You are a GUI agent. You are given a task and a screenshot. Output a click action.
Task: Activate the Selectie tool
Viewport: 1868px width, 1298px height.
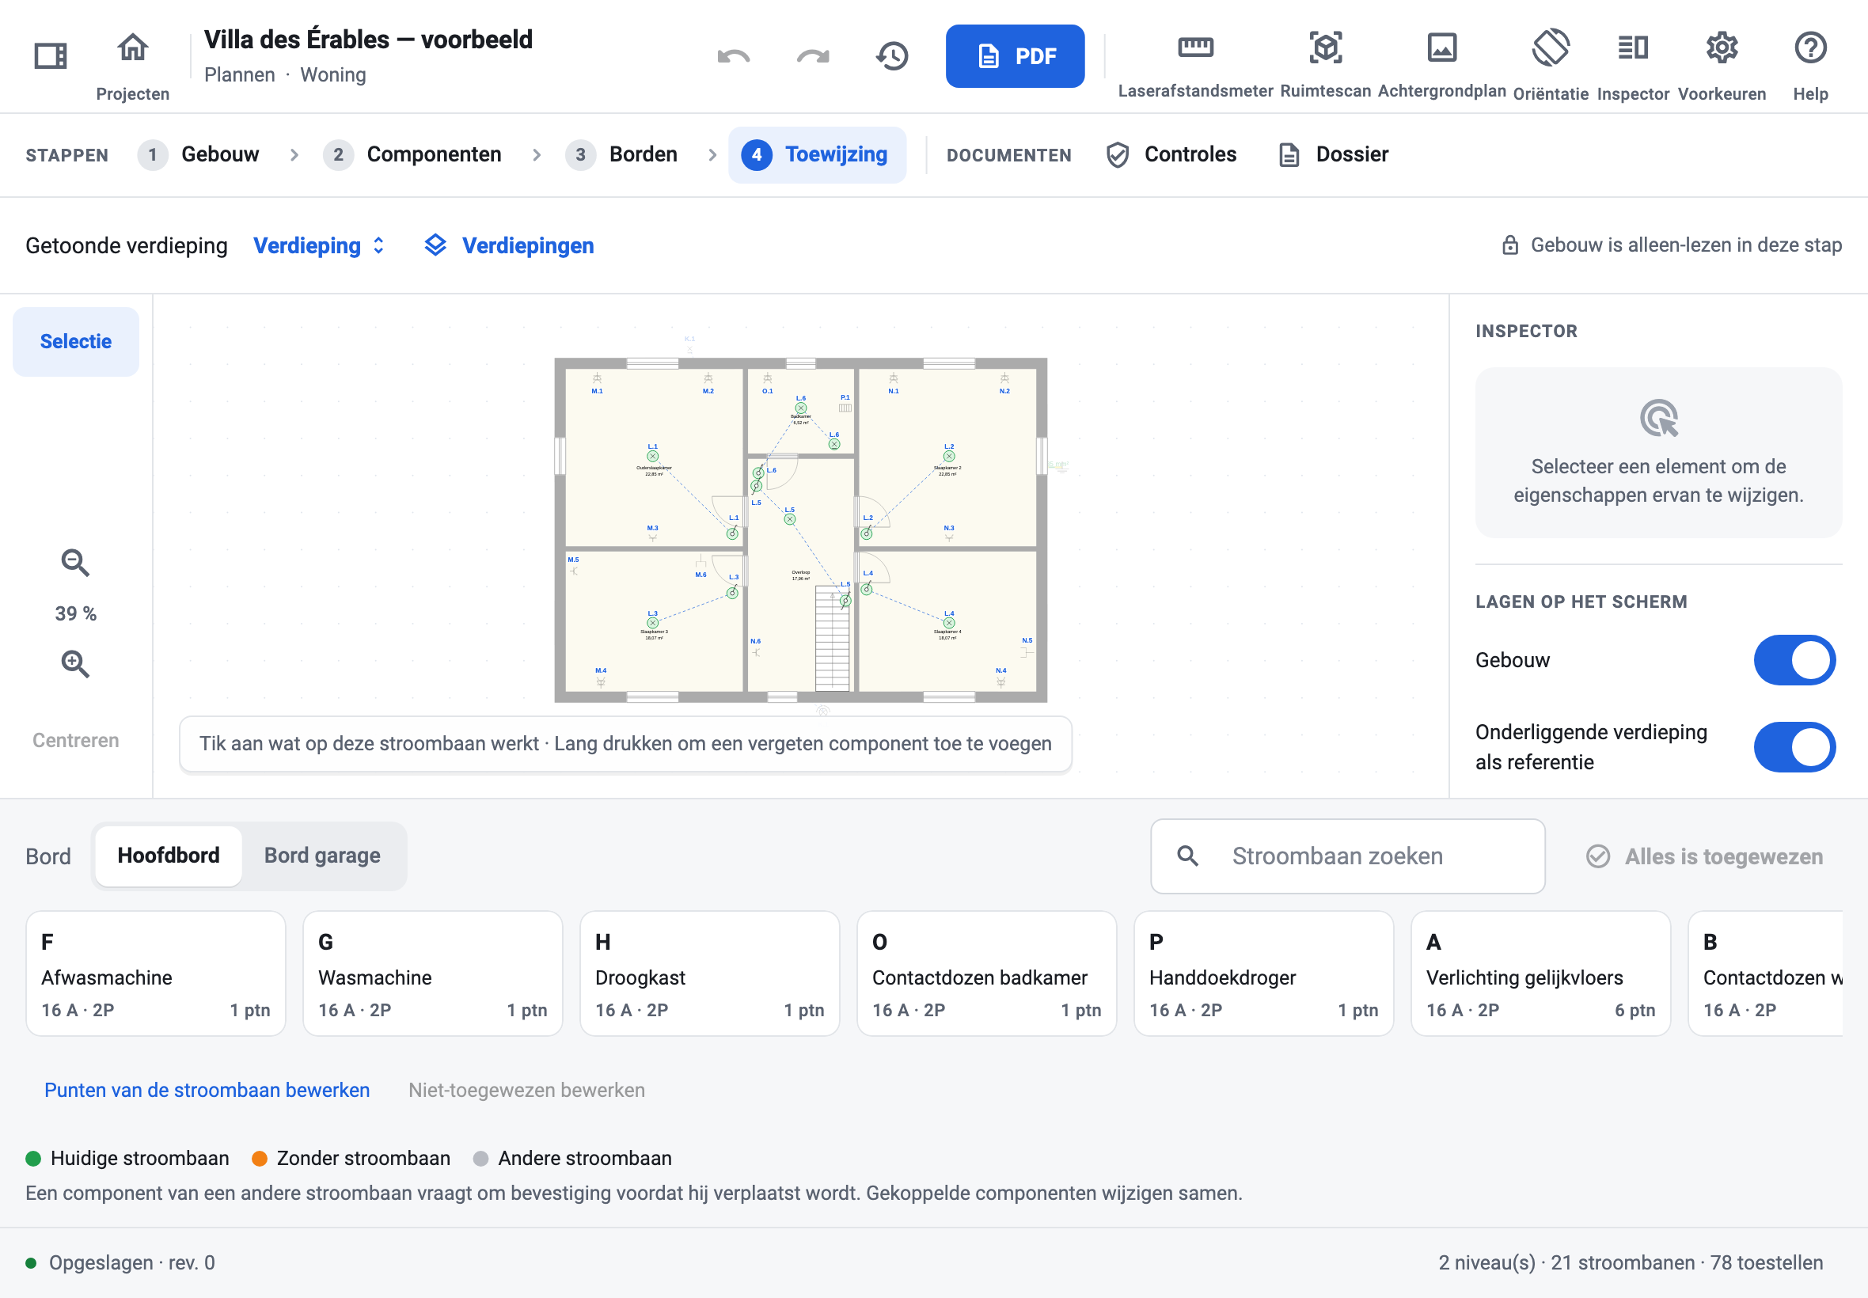76,342
